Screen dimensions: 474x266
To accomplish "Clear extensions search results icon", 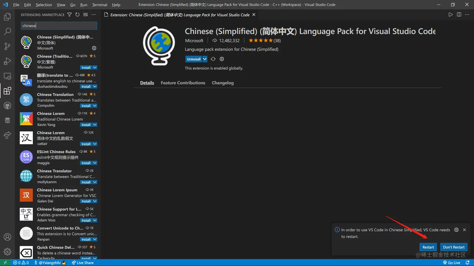I will coord(85,15).
